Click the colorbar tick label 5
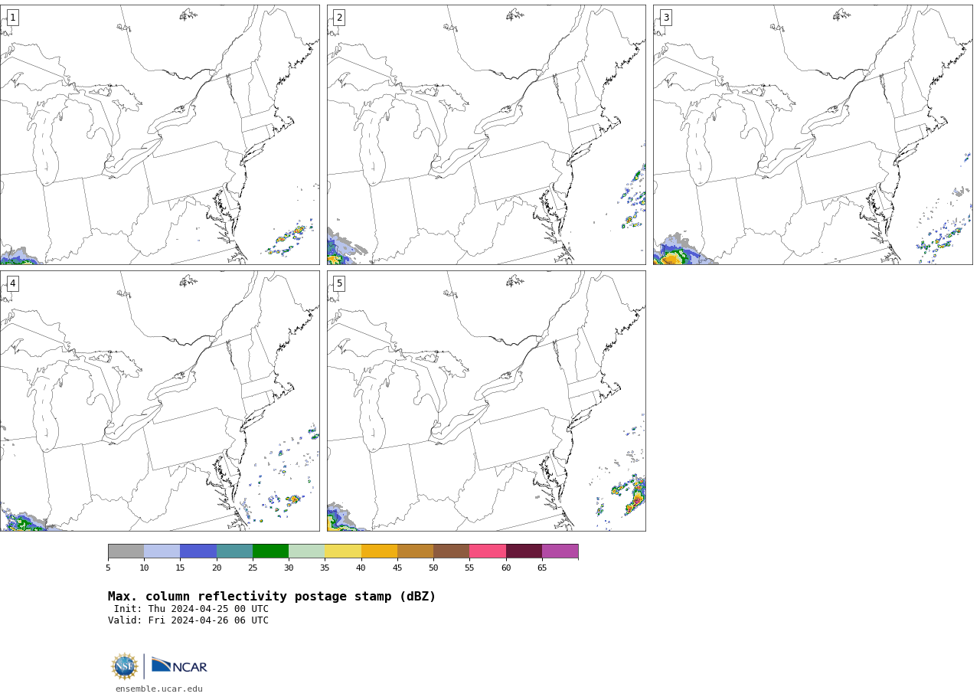980x697 pixels. [x=108, y=568]
